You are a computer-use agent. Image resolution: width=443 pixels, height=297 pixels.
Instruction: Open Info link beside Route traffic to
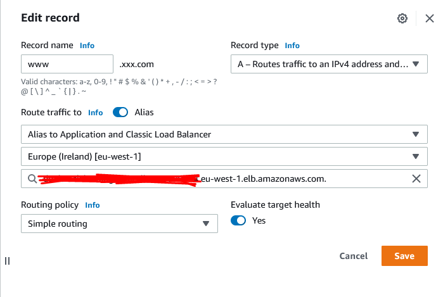tap(96, 113)
